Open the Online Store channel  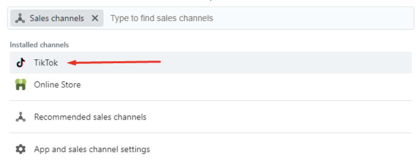coord(210,85)
